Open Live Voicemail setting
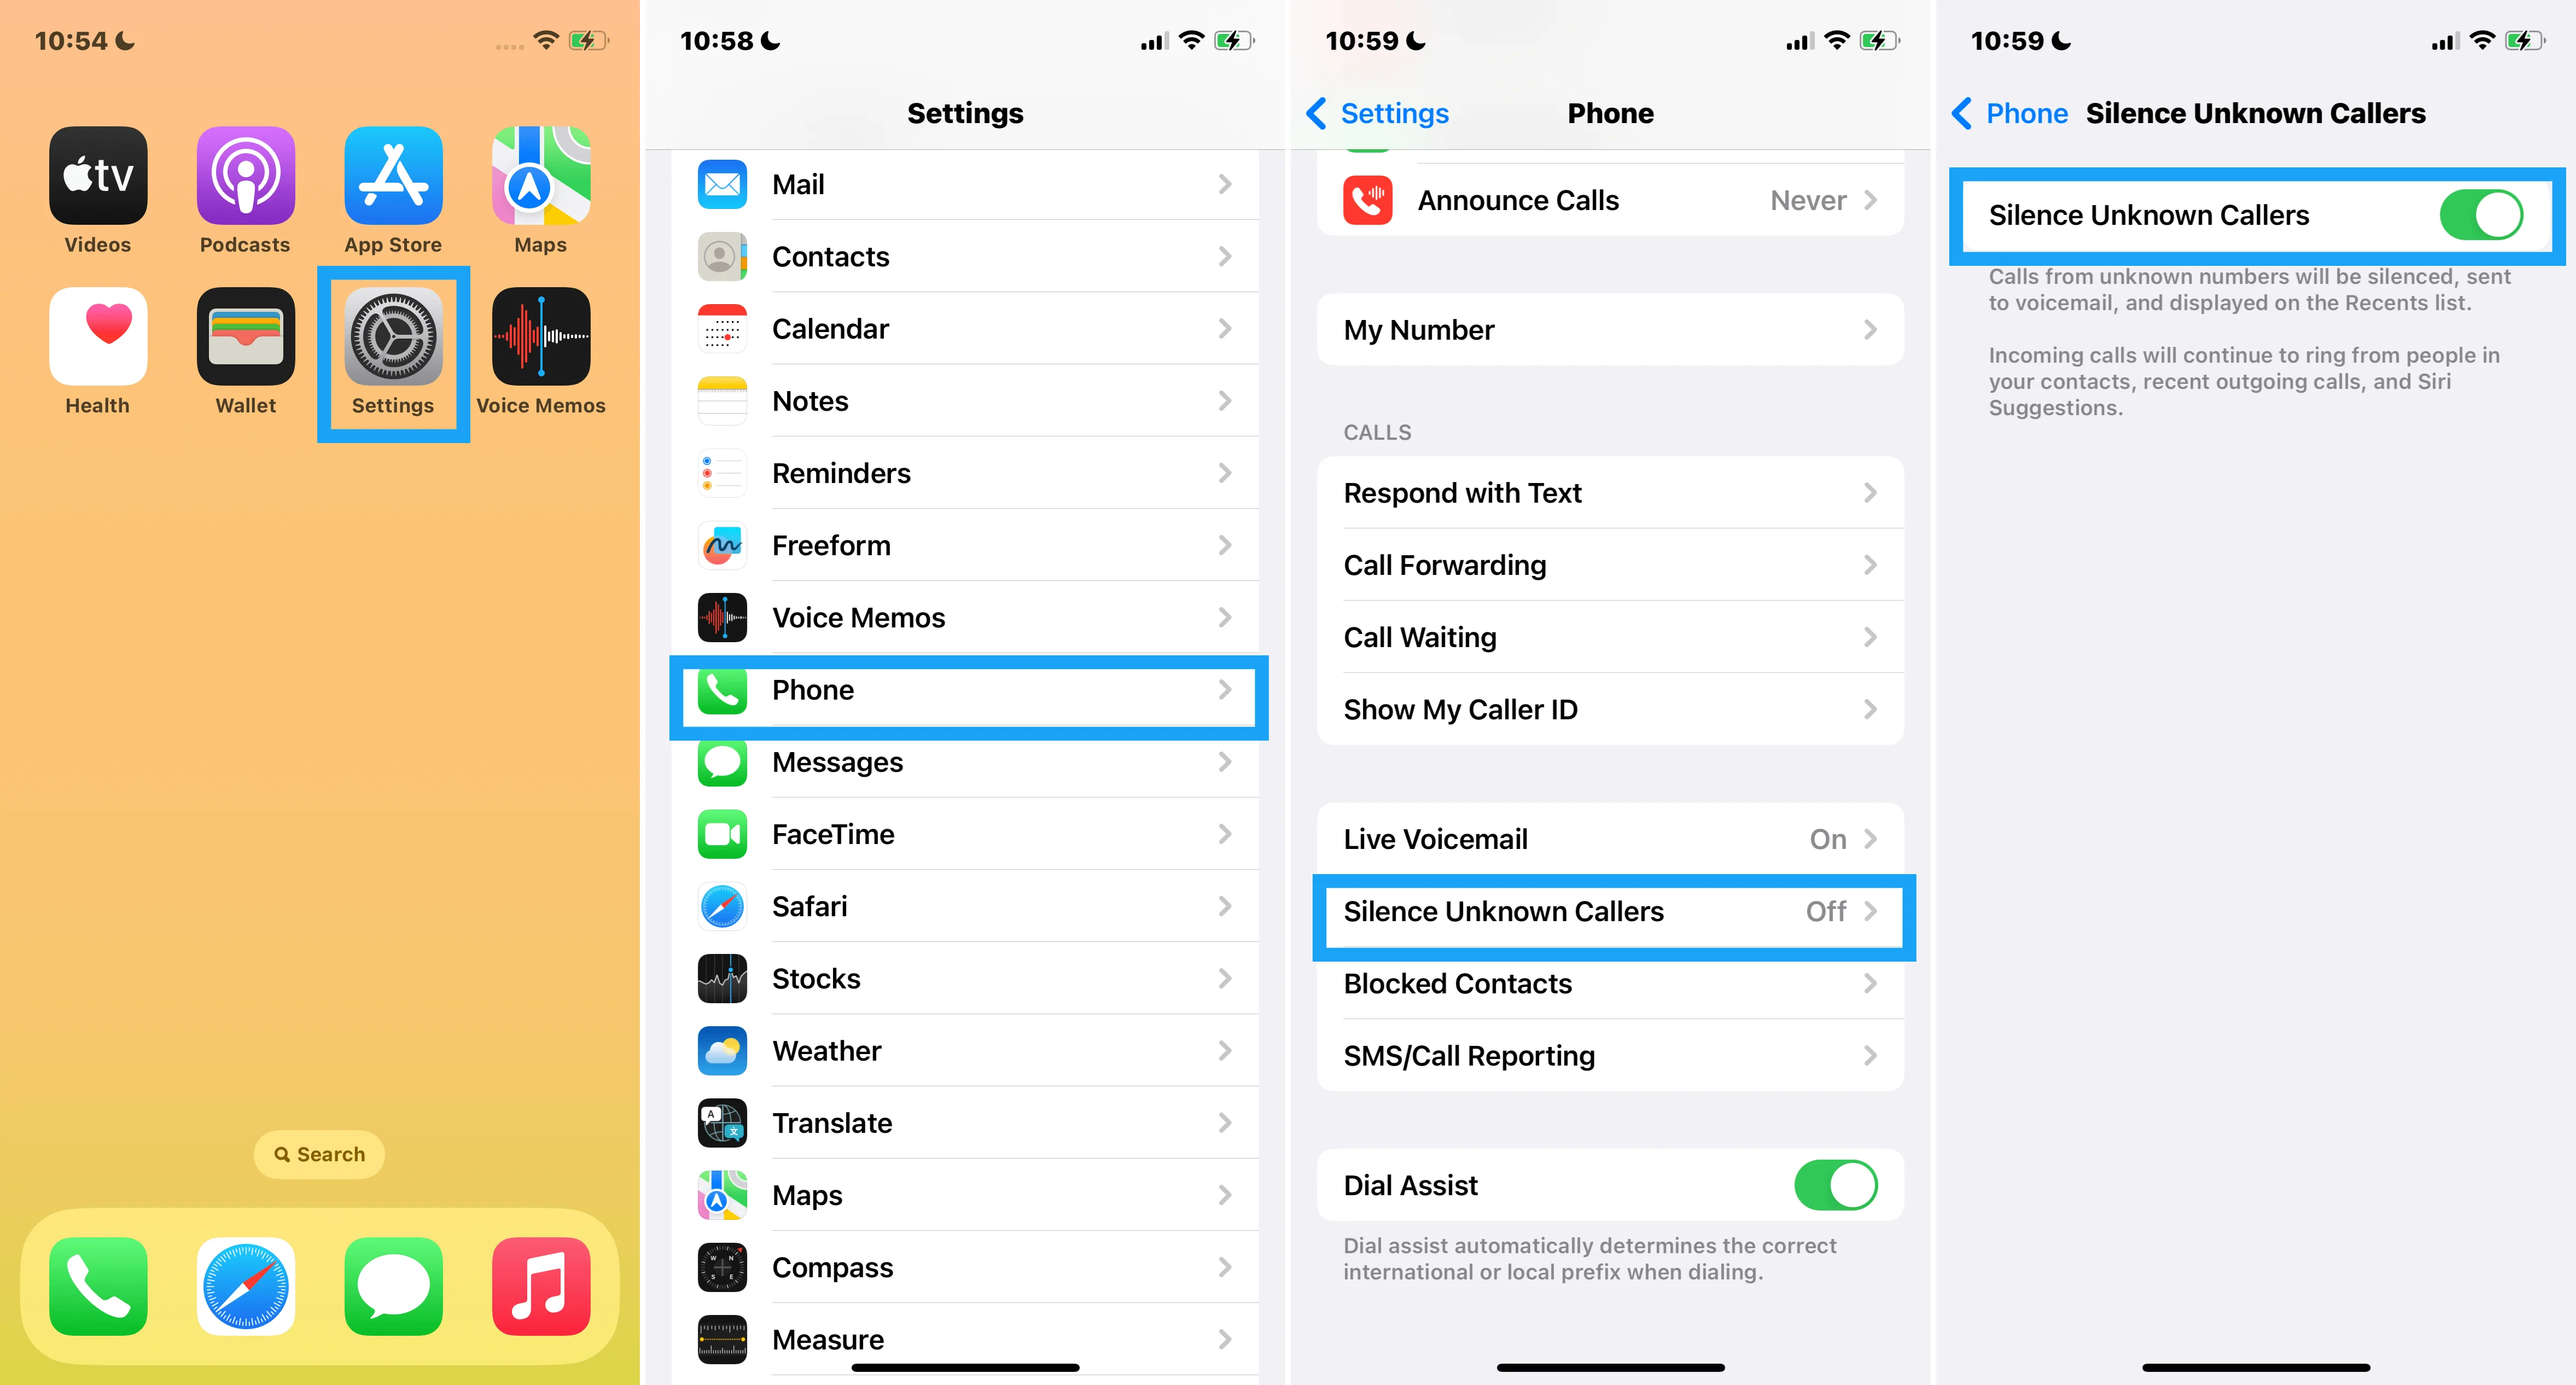Image resolution: width=2576 pixels, height=1385 pixels. (1610, 837)
